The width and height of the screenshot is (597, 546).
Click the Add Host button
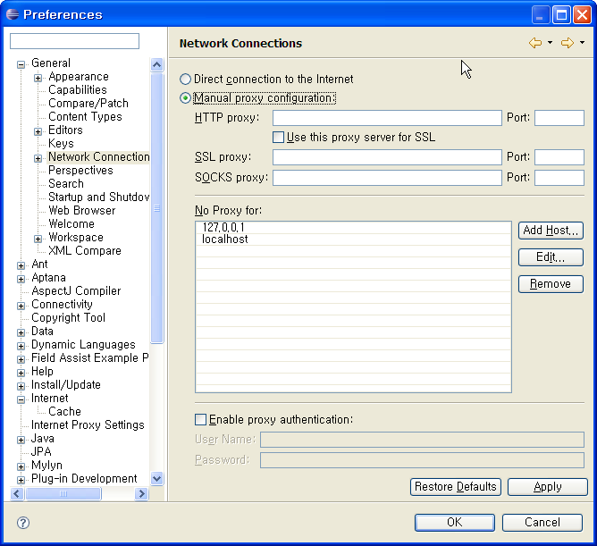[x=551, y=231]
